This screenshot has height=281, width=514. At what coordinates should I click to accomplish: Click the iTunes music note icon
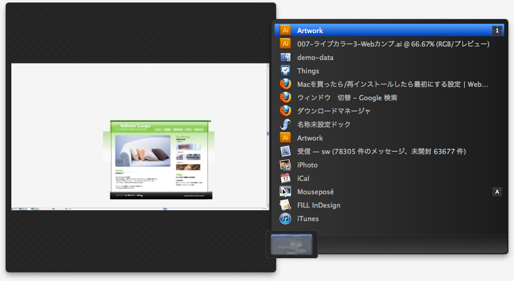point(285,218)
